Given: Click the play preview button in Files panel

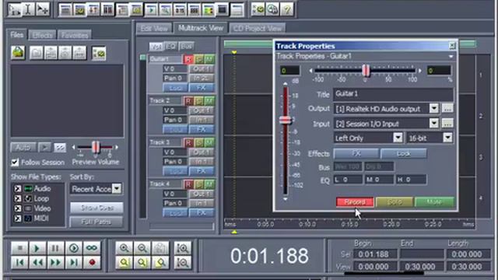Looking at the screenshot, I should click(44, 148).
